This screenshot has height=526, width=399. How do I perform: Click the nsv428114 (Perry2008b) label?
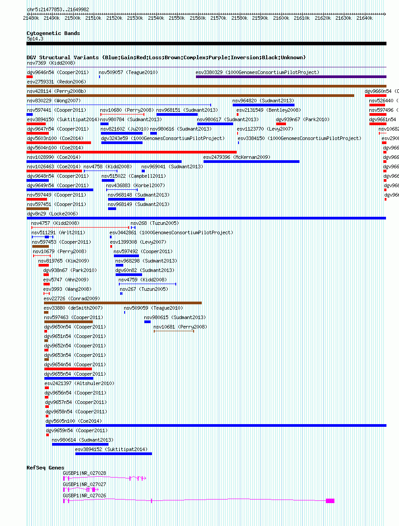56,91
